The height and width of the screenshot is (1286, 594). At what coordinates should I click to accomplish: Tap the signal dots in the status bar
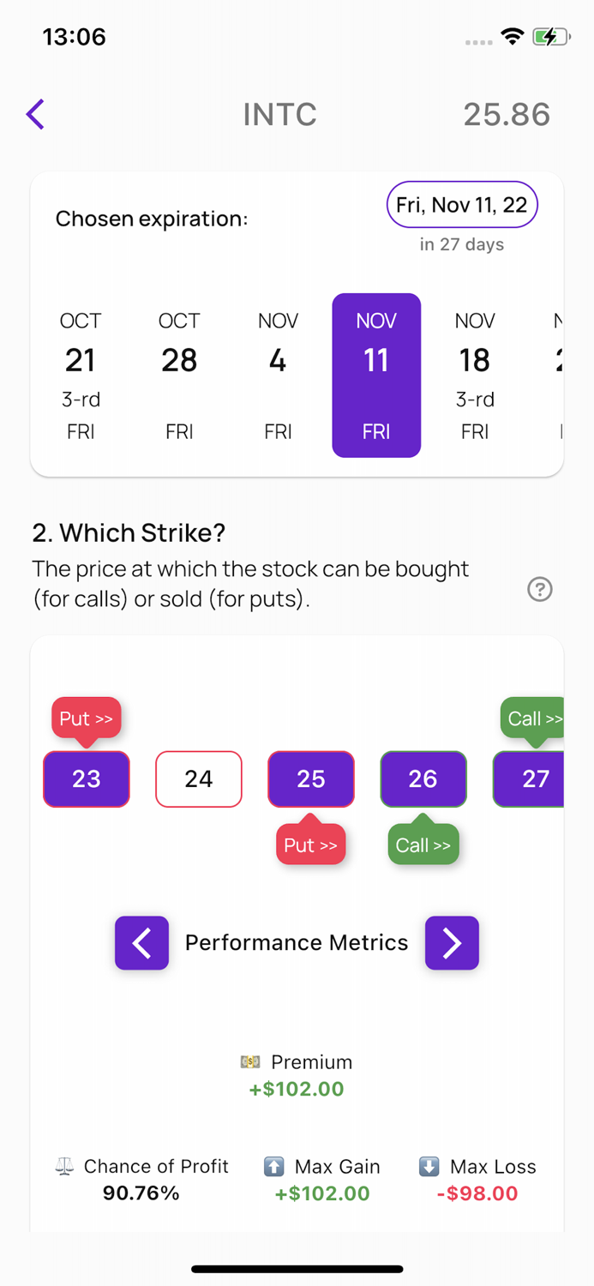point(477,41)
